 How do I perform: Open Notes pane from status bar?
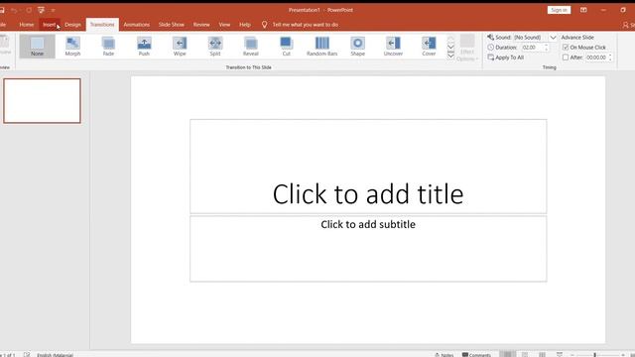(444, 355)
